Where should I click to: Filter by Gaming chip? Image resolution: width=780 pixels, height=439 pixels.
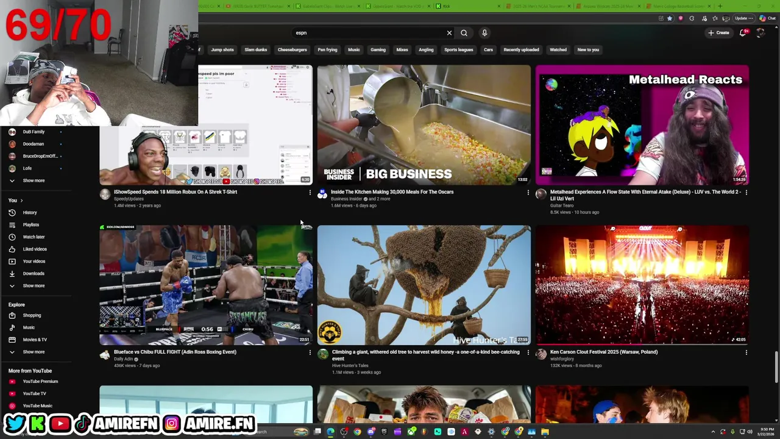378,50
